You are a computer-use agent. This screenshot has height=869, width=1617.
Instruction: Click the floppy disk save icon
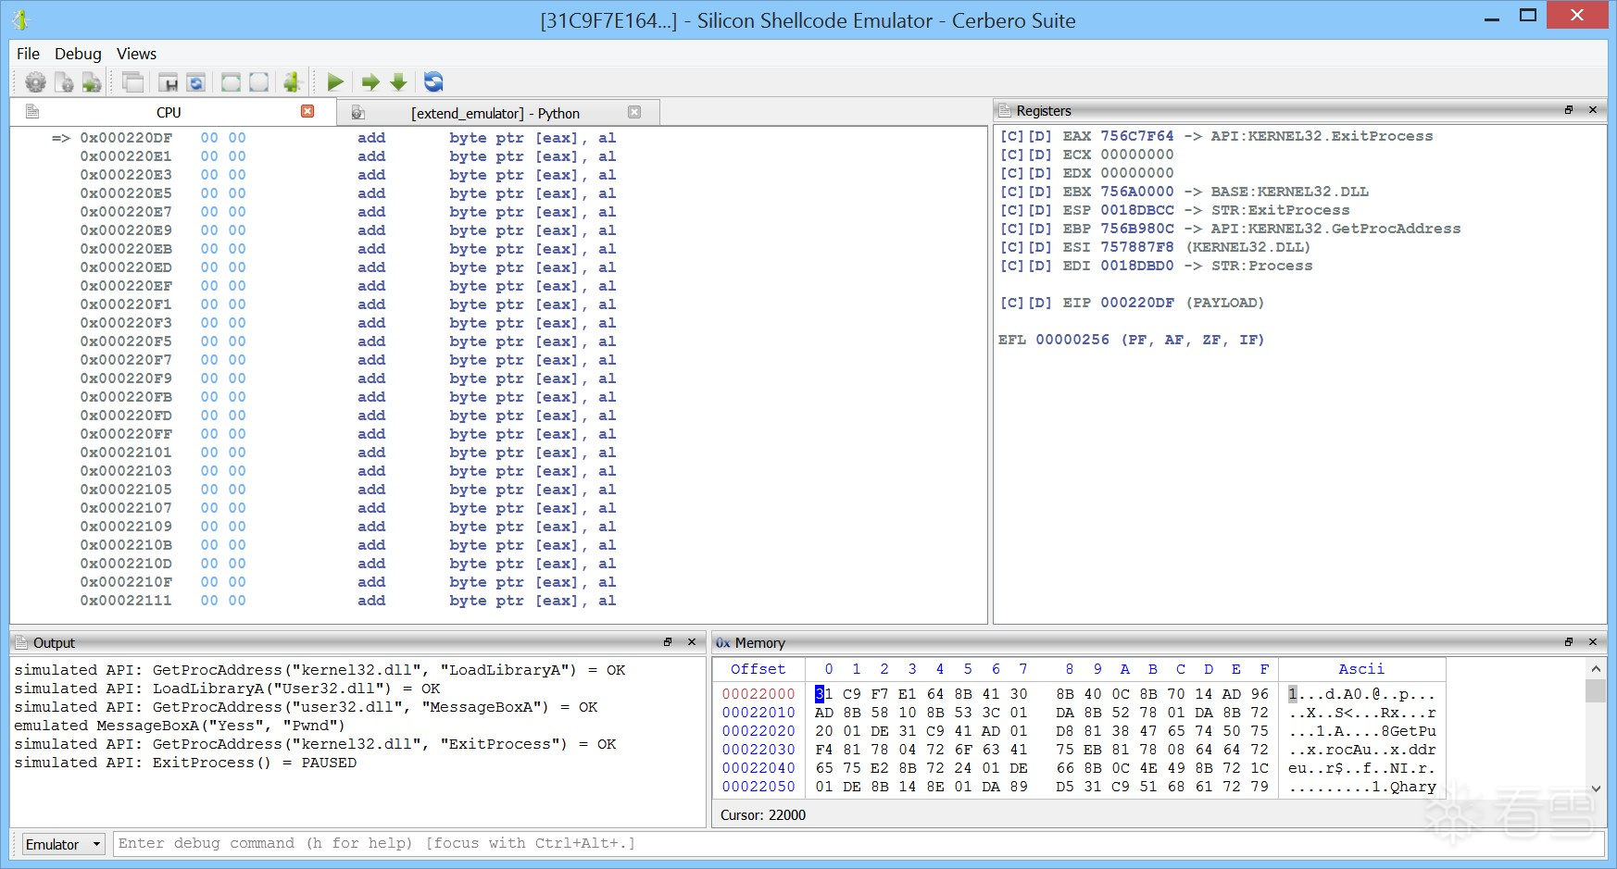pos(169,82)
